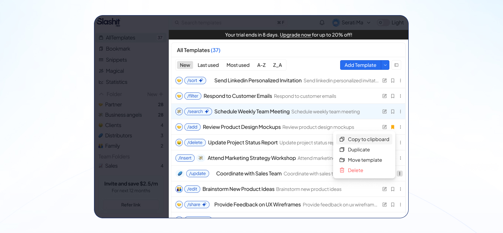
Task: Edit the Provide Feedback on UX Wireframes template
Action: coord(385,205)
